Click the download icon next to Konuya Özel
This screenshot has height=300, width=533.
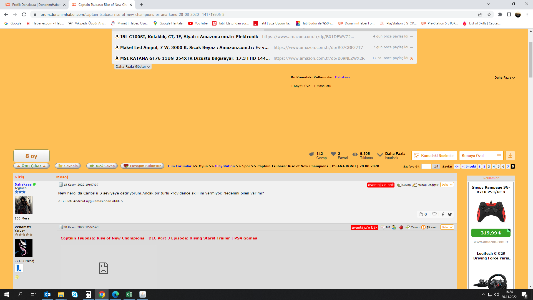click(510, 156)
